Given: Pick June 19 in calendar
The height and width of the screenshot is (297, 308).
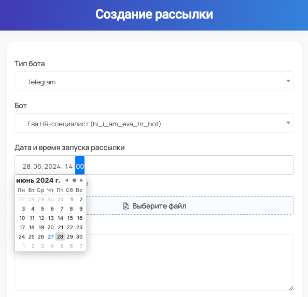Looking at the screenshot, I should point(41,227).
